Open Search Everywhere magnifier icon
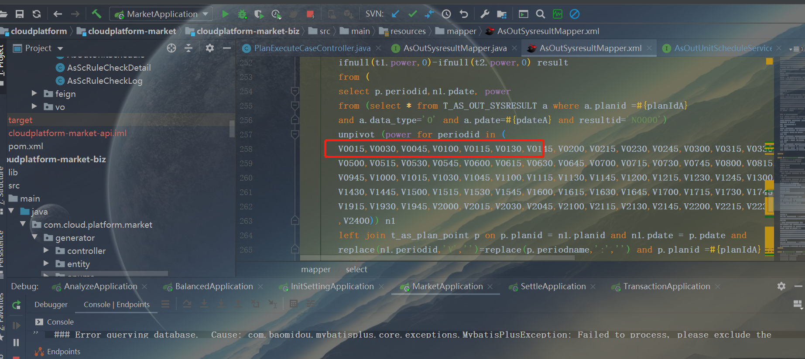Viewport: 805px width, 359px height. click(540, 14)
